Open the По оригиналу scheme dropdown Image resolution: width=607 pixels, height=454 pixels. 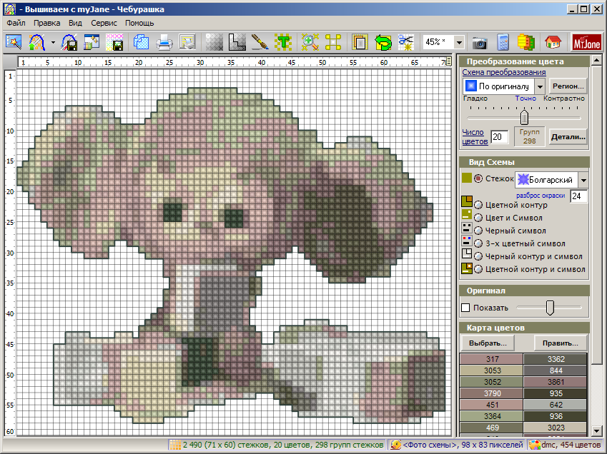click(x=540, y=86)
